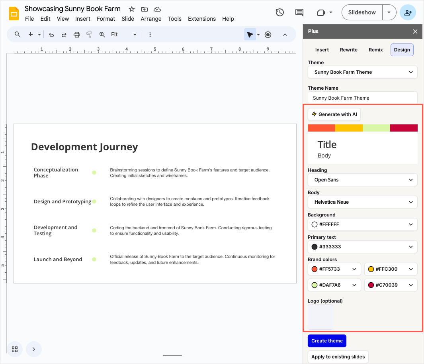The image size is (424, 364).
Task: Select the Conceptualization Phase text
Action: pos(56,173)
